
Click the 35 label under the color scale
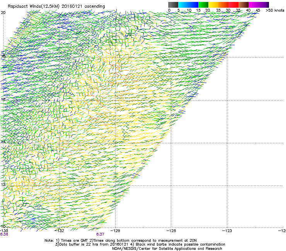(238, 10)
